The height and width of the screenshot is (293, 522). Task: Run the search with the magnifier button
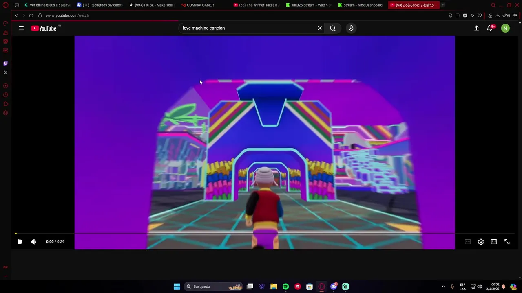pyautogui.click(x=333, y=28)
